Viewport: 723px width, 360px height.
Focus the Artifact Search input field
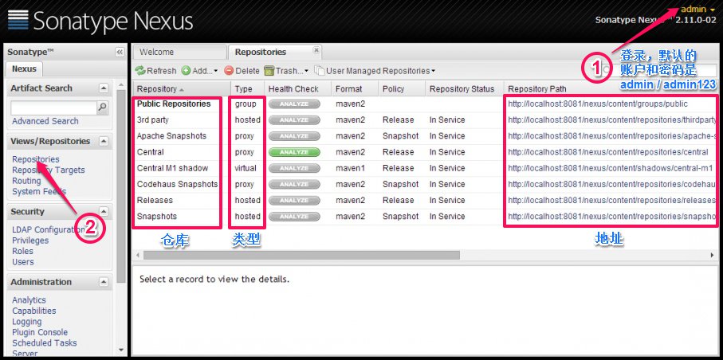(x=53, y=108)
